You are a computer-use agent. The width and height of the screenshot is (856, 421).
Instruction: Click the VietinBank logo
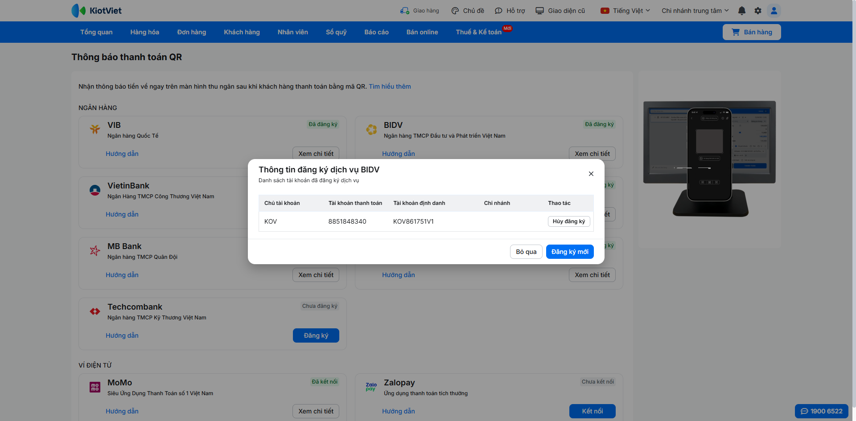tap(95, 190)
